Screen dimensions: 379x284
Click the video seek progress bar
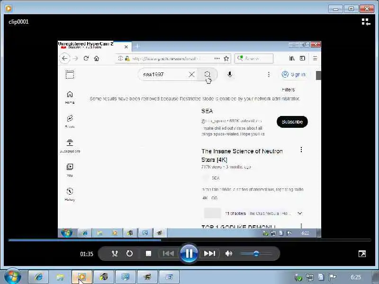tap(189, 240)
